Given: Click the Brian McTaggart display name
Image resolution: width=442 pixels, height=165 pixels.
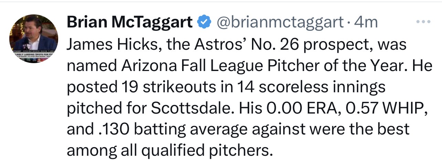Looking at the screenshot, I should click(x=129, y=22).
